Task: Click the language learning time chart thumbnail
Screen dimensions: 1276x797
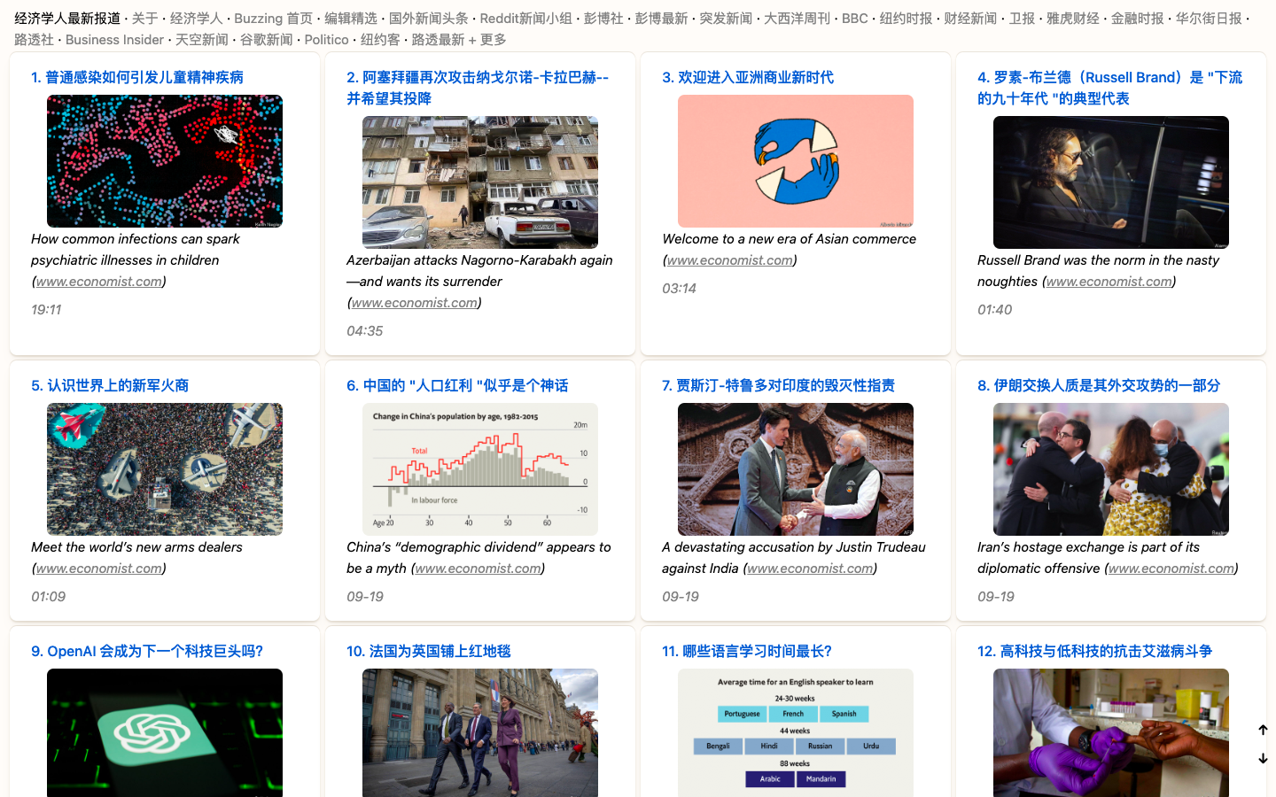Action: click(796, 732)
